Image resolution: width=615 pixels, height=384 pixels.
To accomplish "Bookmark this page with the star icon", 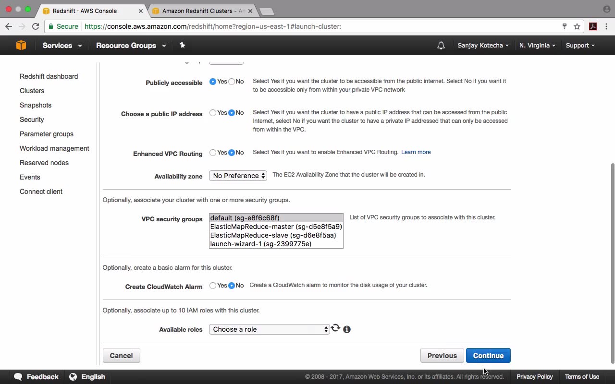I will [577, 26].
